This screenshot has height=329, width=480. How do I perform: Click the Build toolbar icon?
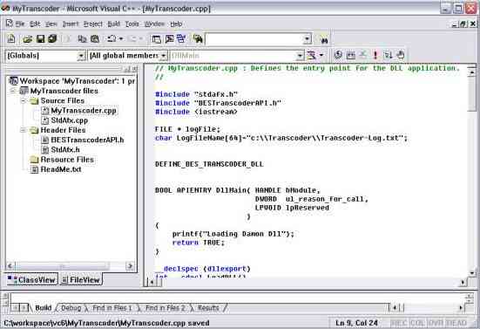pos(351,55)
